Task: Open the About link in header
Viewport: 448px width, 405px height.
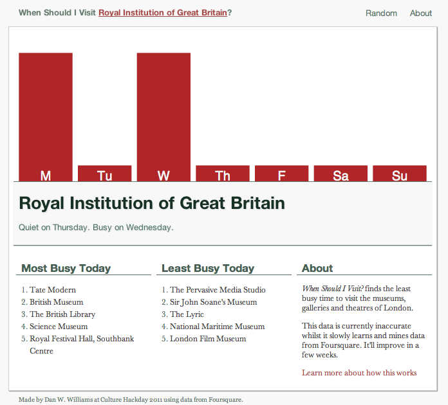Action: tap(420, 13)
